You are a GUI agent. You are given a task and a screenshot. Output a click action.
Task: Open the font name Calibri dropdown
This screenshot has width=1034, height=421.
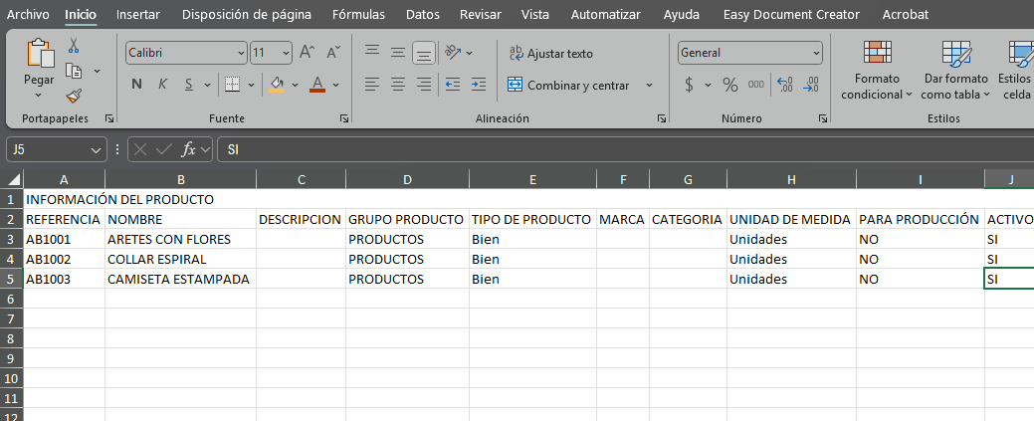[242, 53]
